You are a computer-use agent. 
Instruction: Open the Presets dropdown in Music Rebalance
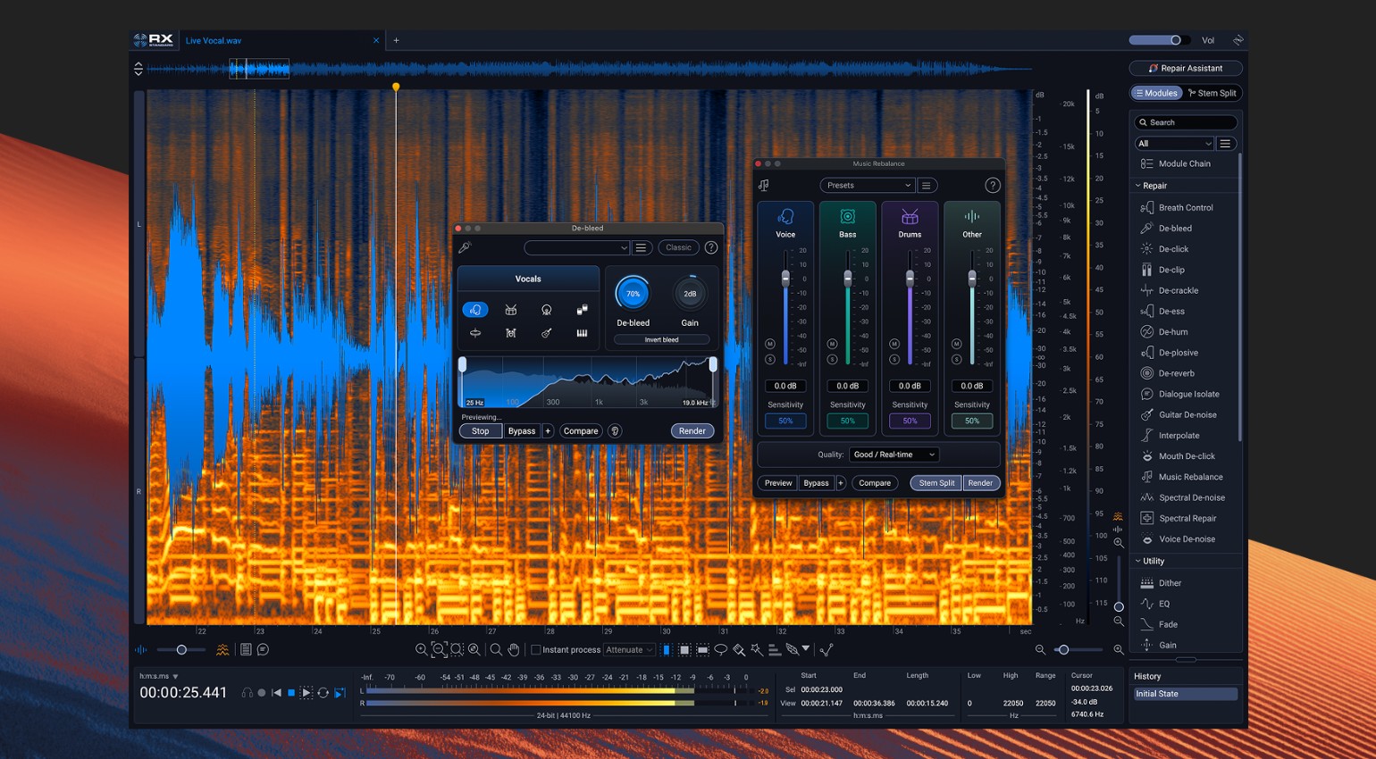(866, 185)
